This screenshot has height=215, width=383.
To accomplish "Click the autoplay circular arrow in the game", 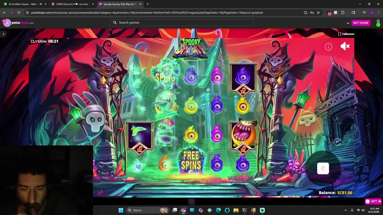I will (x=337, y=142).
